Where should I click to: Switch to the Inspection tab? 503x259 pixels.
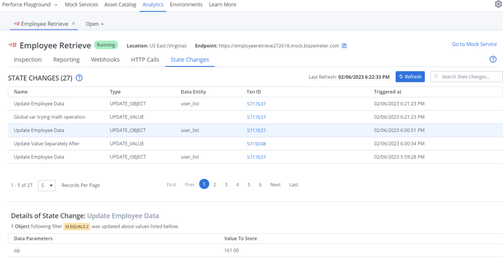click(27, 60)
